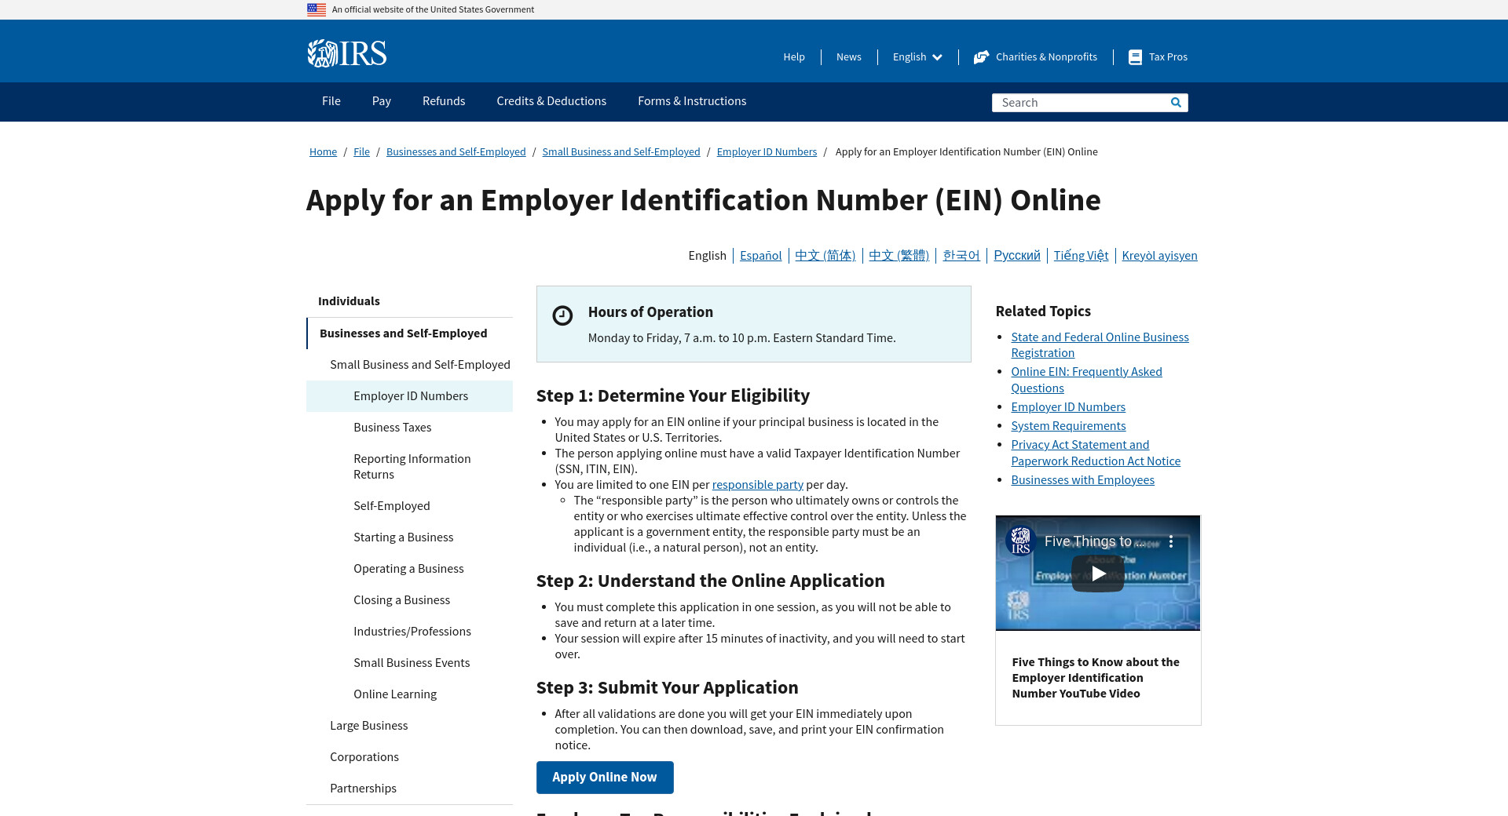Switch to Simplified Chinese 中文 (简体)
Viewport: 1508px width, 816px height.
click(x=825, y=256)
